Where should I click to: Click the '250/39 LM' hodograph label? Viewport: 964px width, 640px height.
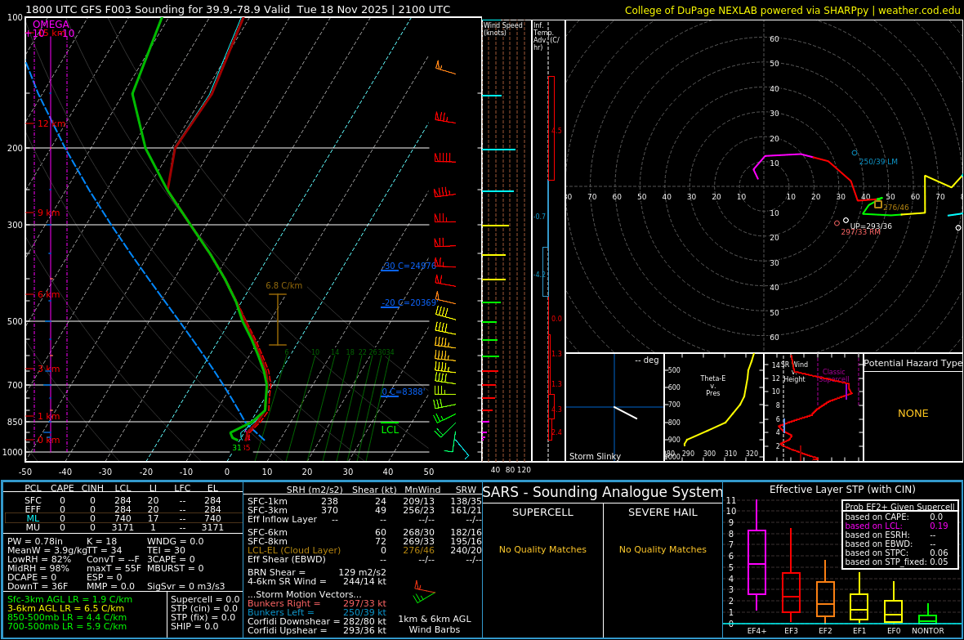[x=878, y=161]
